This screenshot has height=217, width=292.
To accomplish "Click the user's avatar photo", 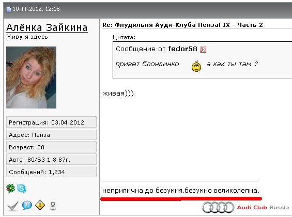I will coord(32,78).
